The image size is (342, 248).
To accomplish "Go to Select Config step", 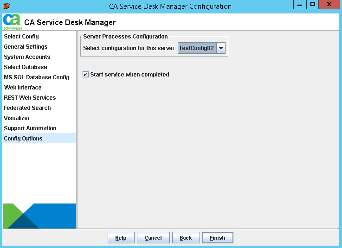I will (x=21, y=37).
